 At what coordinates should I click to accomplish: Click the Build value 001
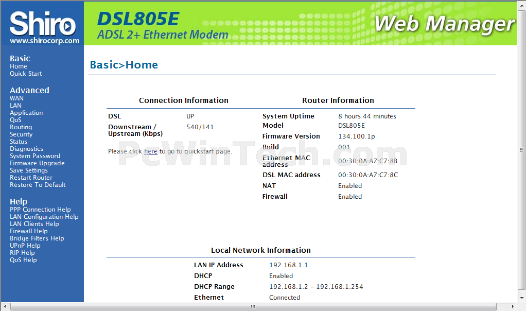point(344,147)
